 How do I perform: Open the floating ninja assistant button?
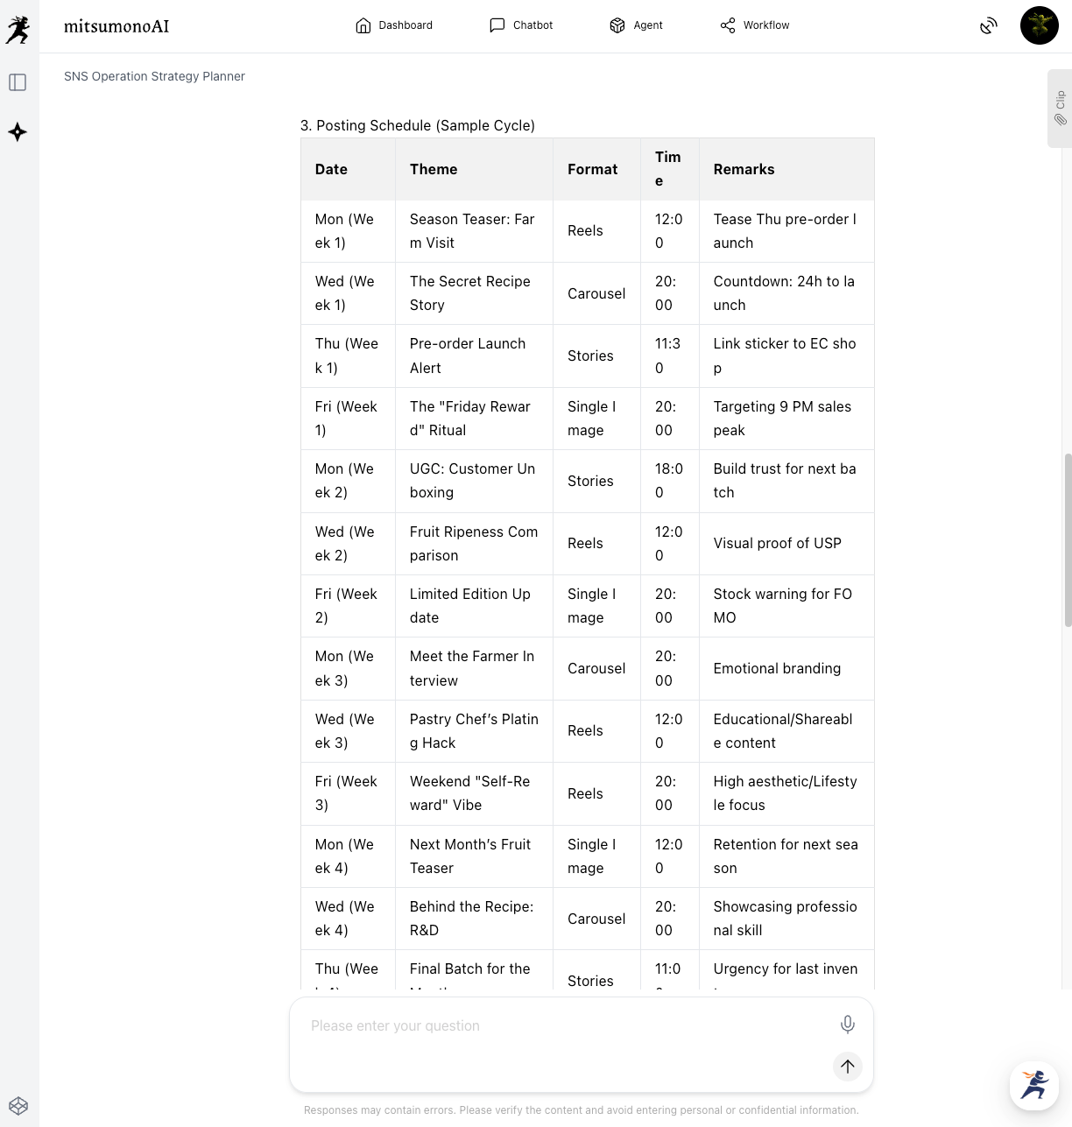(x=1034, y=1085)
